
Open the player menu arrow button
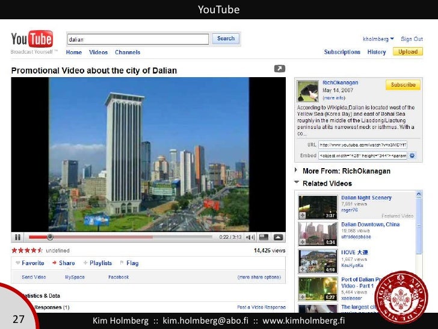click(278, 237)
